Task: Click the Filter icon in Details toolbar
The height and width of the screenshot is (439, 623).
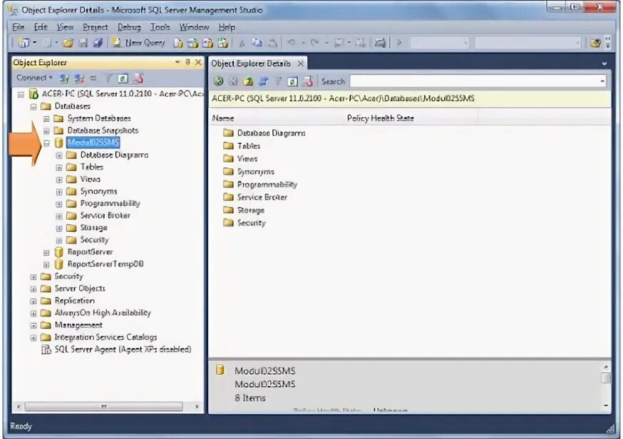Action: tap(278, 81)
